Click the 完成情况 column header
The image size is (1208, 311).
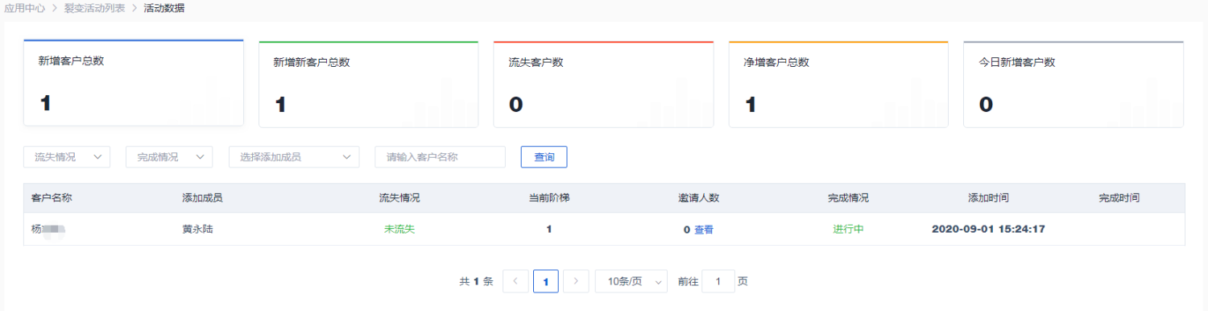(848, 198)
